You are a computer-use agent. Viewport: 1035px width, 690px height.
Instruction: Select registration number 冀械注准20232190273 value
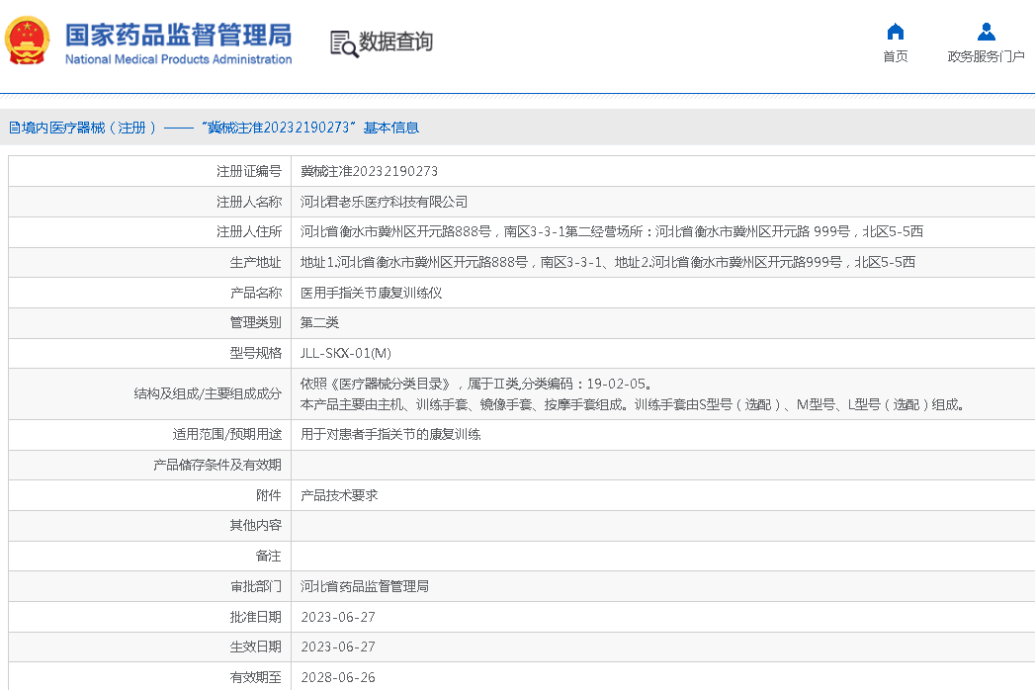click(x=369, y=171)
